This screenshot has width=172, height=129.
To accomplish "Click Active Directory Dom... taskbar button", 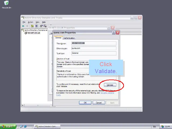I will pyautogui.click(x=47, y=127).
